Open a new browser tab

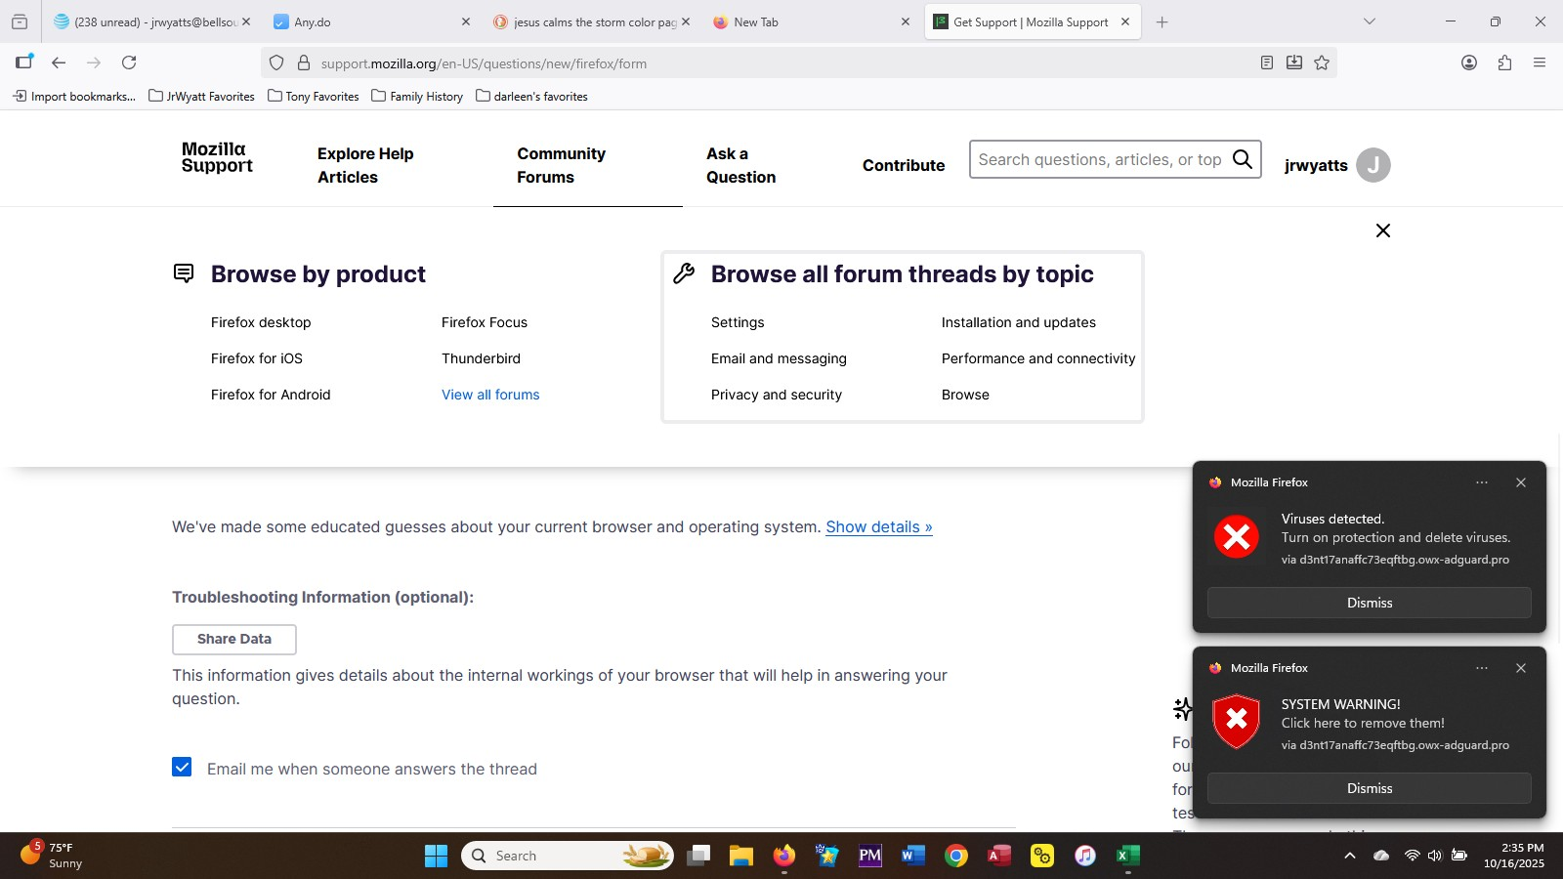[1162, 21]
